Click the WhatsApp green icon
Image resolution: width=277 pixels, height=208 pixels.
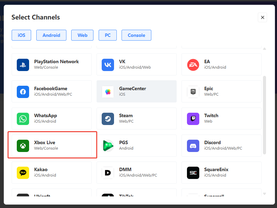(x=23, y=119)
